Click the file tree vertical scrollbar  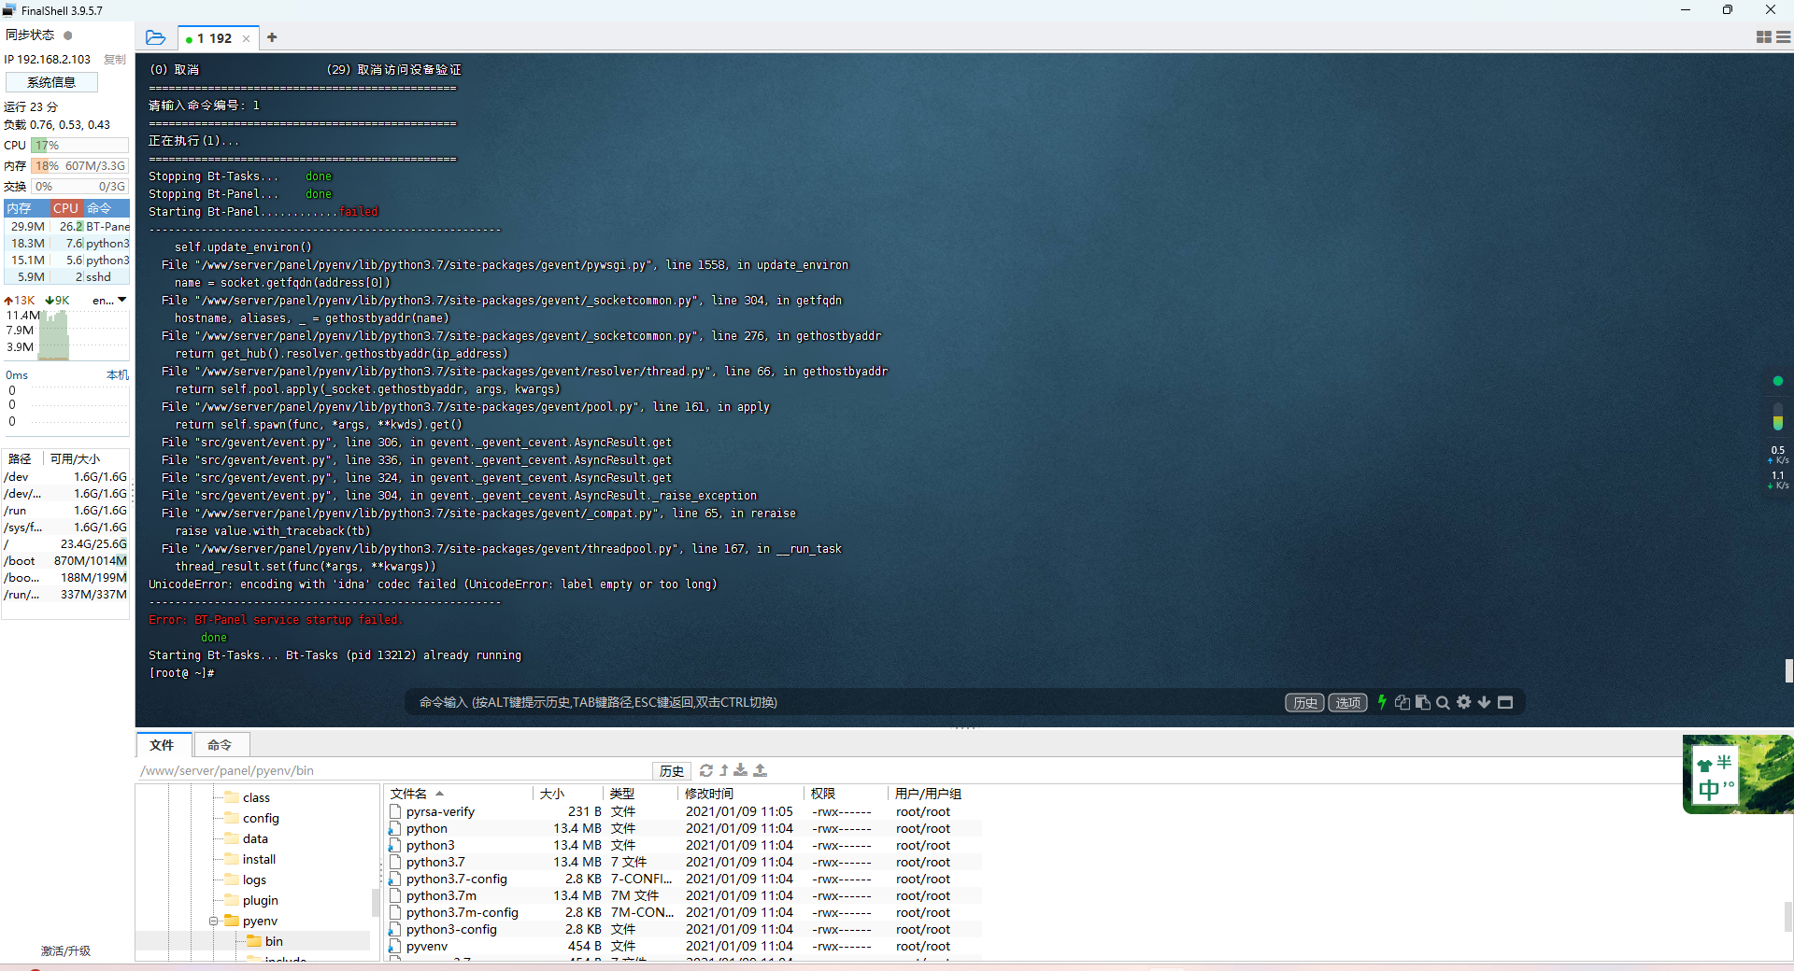376,901
